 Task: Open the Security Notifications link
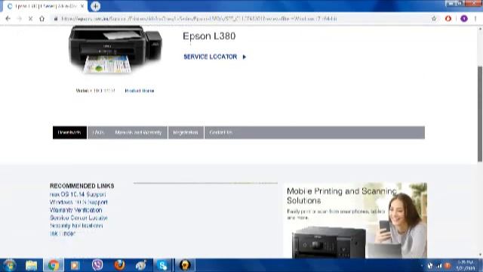coord(76,226)
